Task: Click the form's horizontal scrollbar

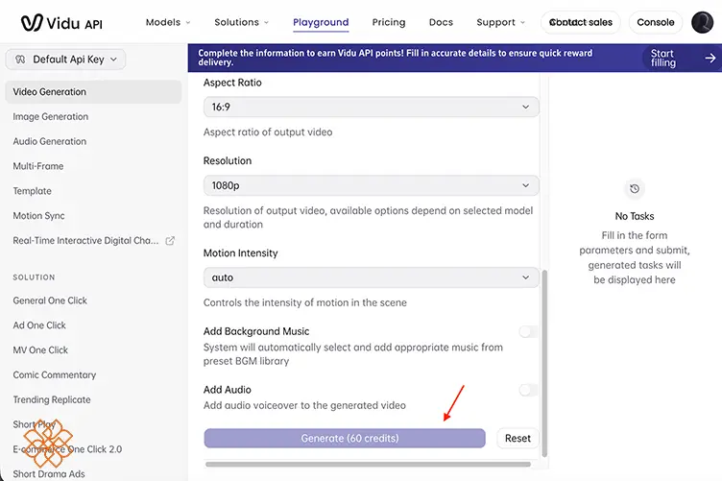Action: click(x=369, y=465)
